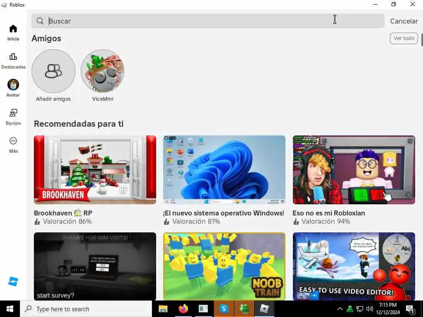Click the Recomendadas para ti heading

(x=79, y=124)
